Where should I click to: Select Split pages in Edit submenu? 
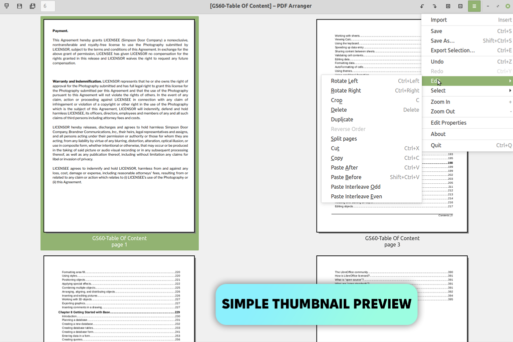pos(372,139)
